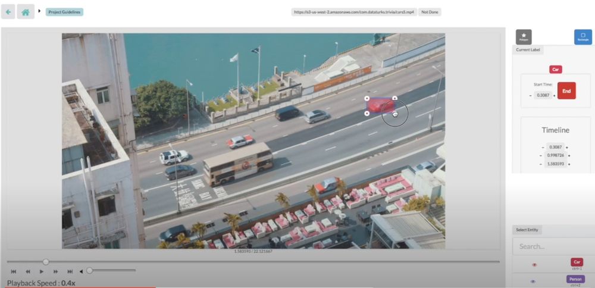The height and width of the screenshot is (288, 595).
Task: Click the video seek slider handle
Action: coord(46,261)
